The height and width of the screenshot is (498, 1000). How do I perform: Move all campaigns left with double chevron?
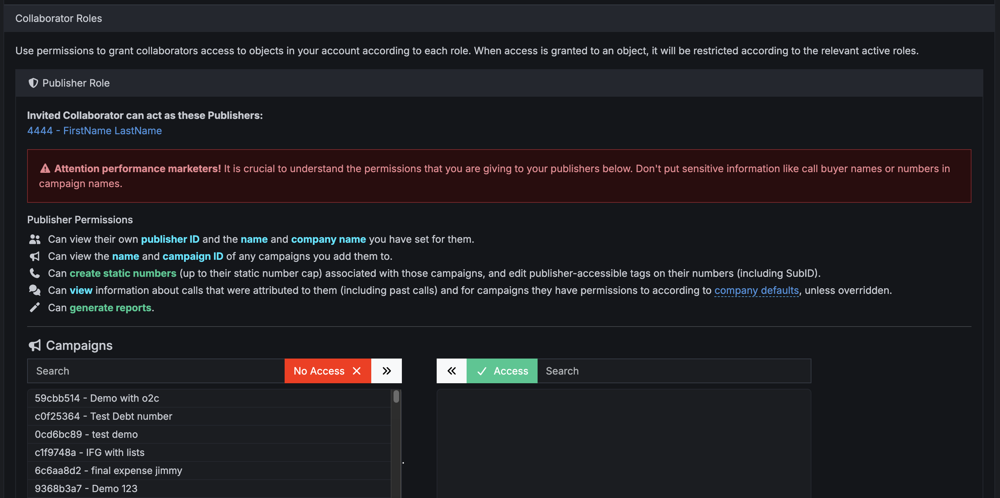pos(452,371)
